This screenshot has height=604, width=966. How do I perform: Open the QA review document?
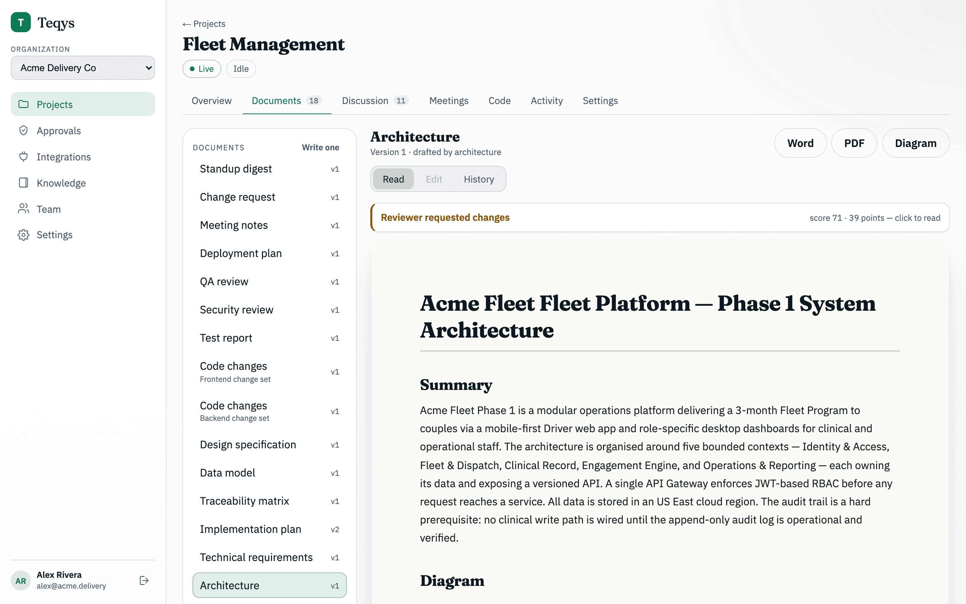269,282
